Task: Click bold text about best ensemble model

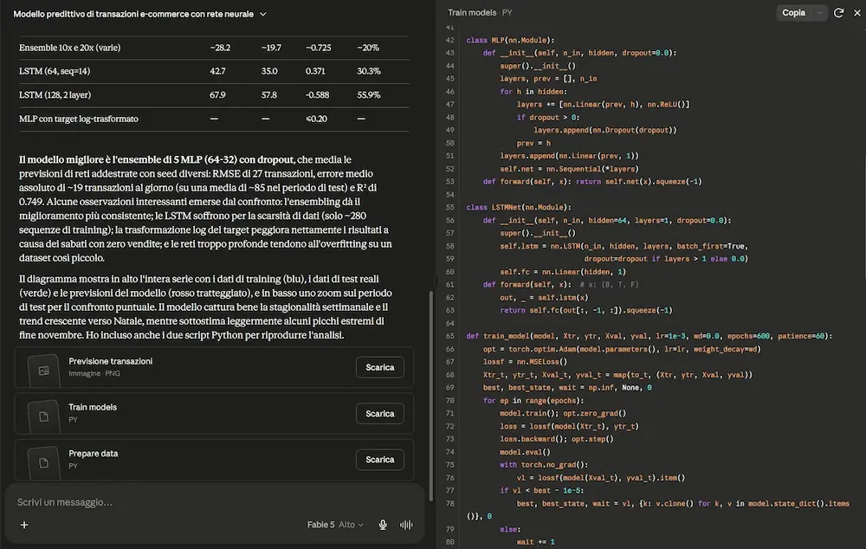Action: click(x=156, y=159)
